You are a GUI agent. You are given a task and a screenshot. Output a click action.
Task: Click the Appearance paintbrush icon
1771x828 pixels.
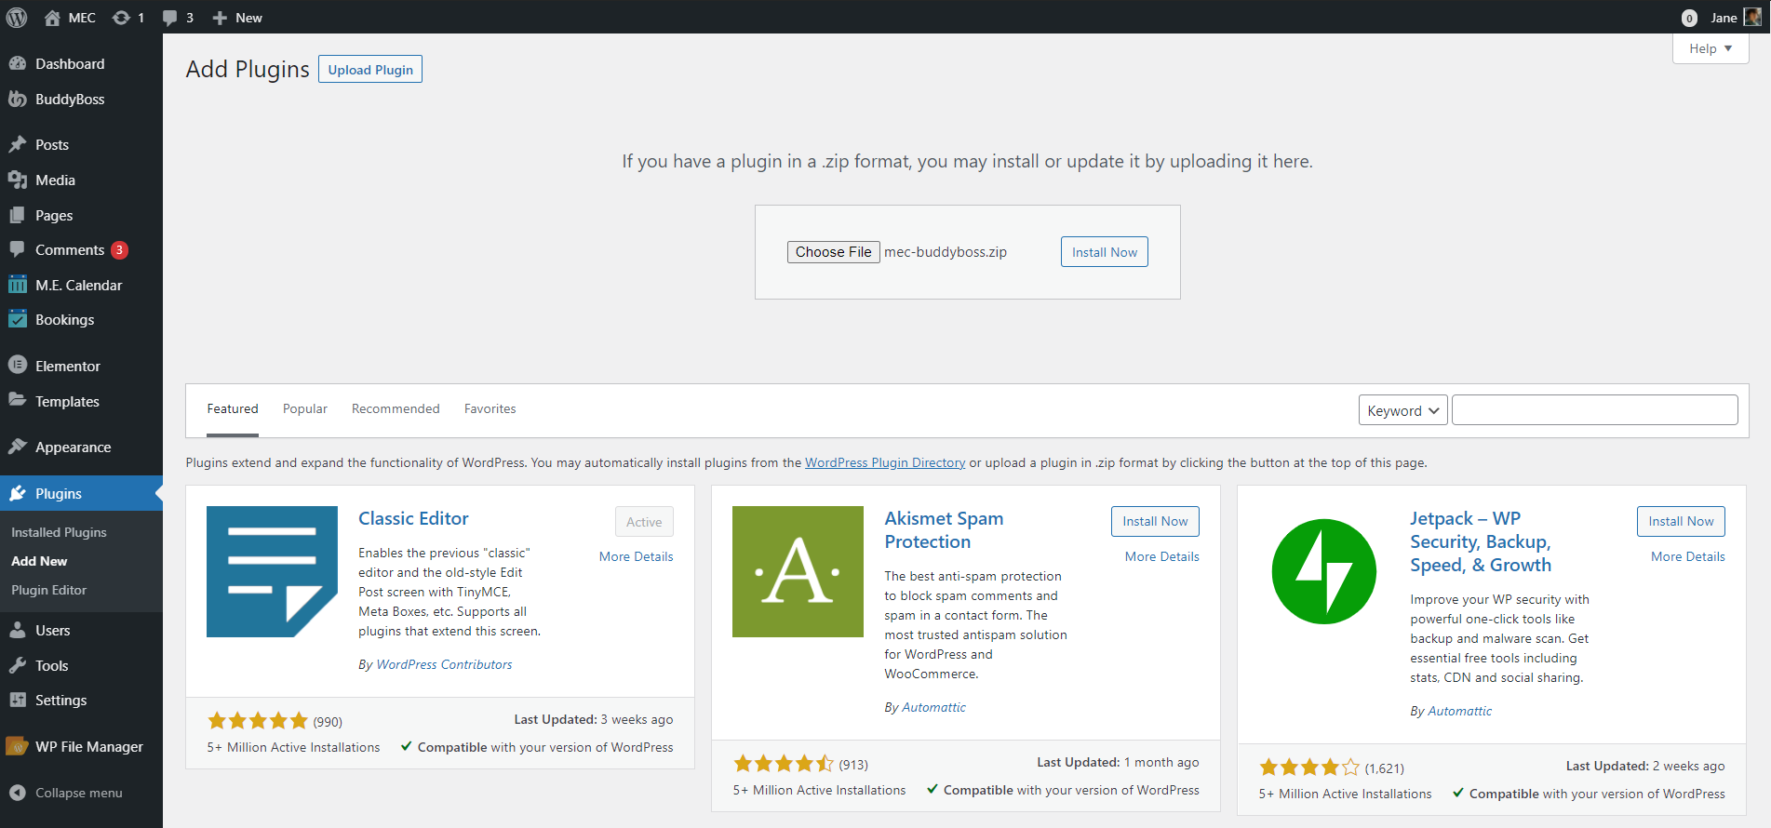tap(18, 447)
